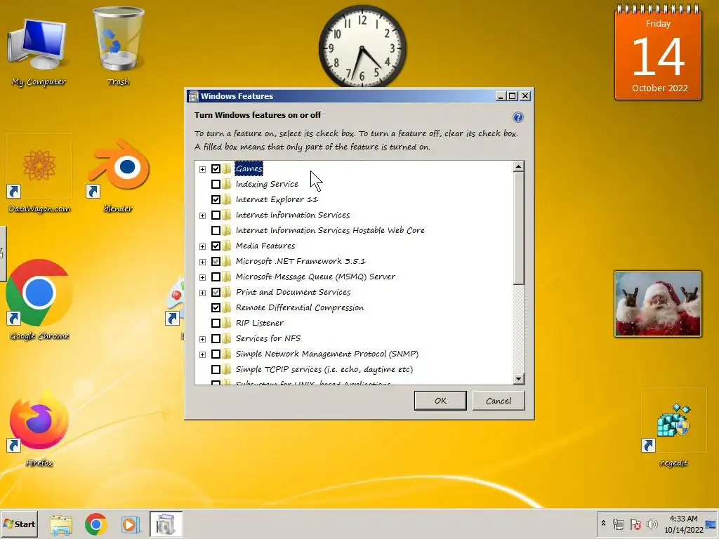Click the features list scroll up arrow
Viewport: 719px width, 539px height.
519,166
